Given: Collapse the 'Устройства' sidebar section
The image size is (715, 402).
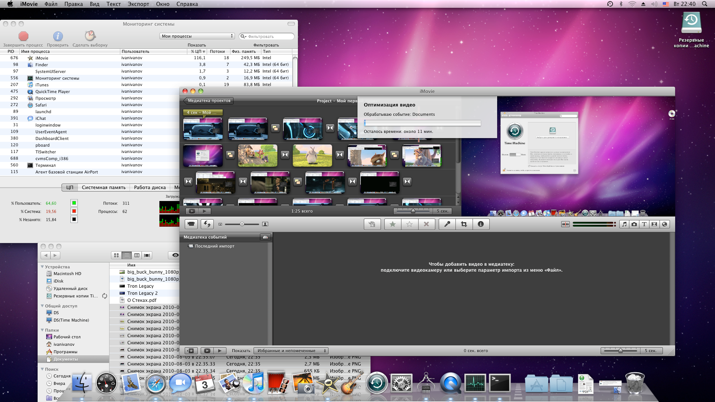Looking at the screenshot, I should coord(42,267).
